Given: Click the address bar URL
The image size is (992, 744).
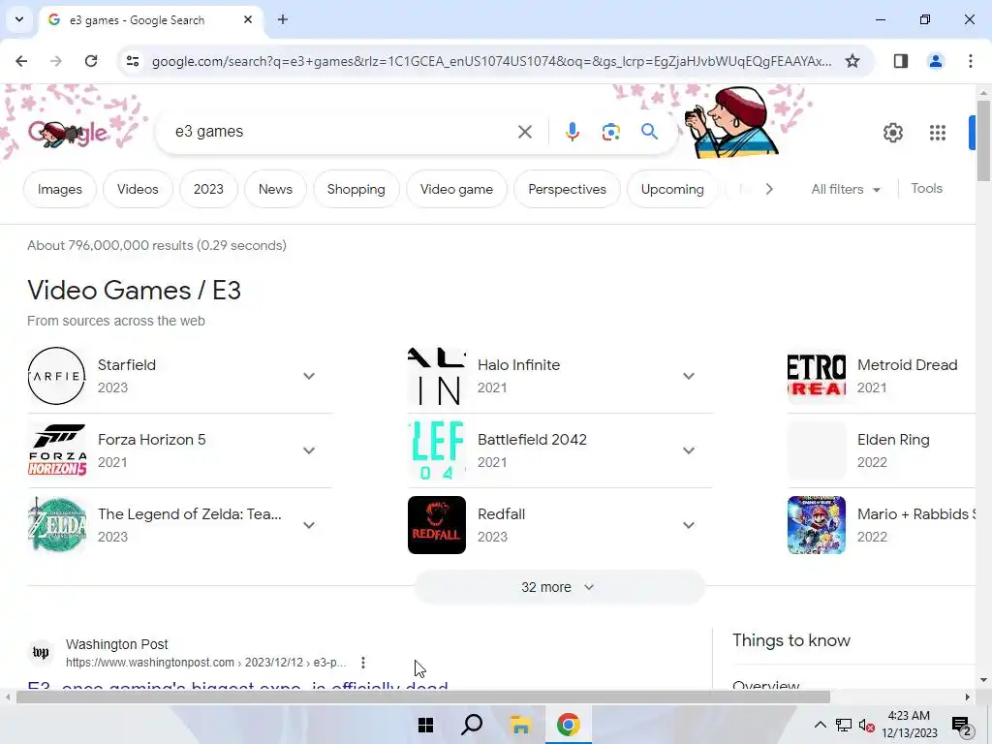Looking at the screenshot, I should [491, 61].
